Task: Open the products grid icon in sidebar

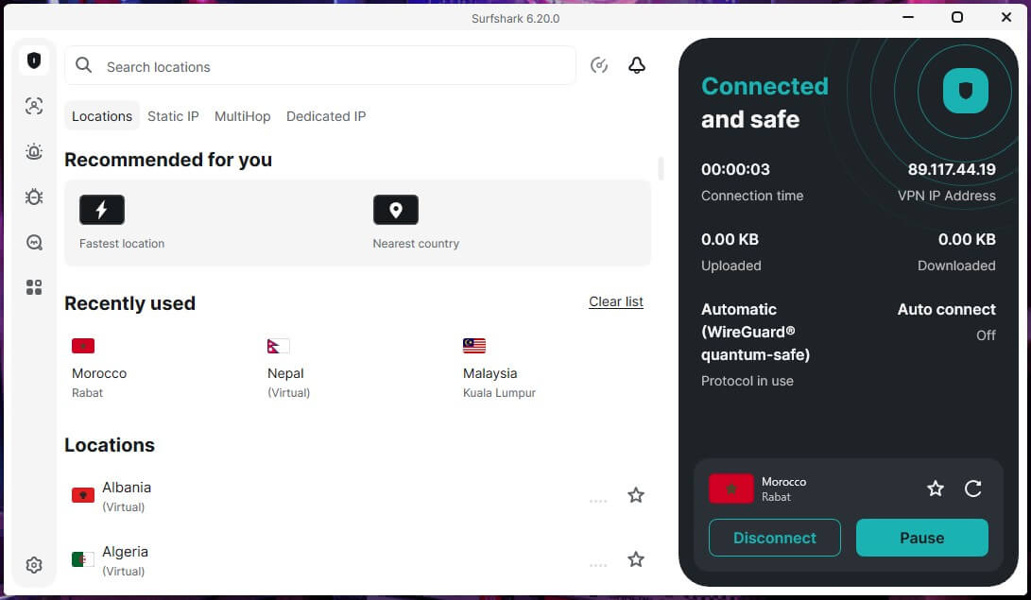Action: [34, 287]
